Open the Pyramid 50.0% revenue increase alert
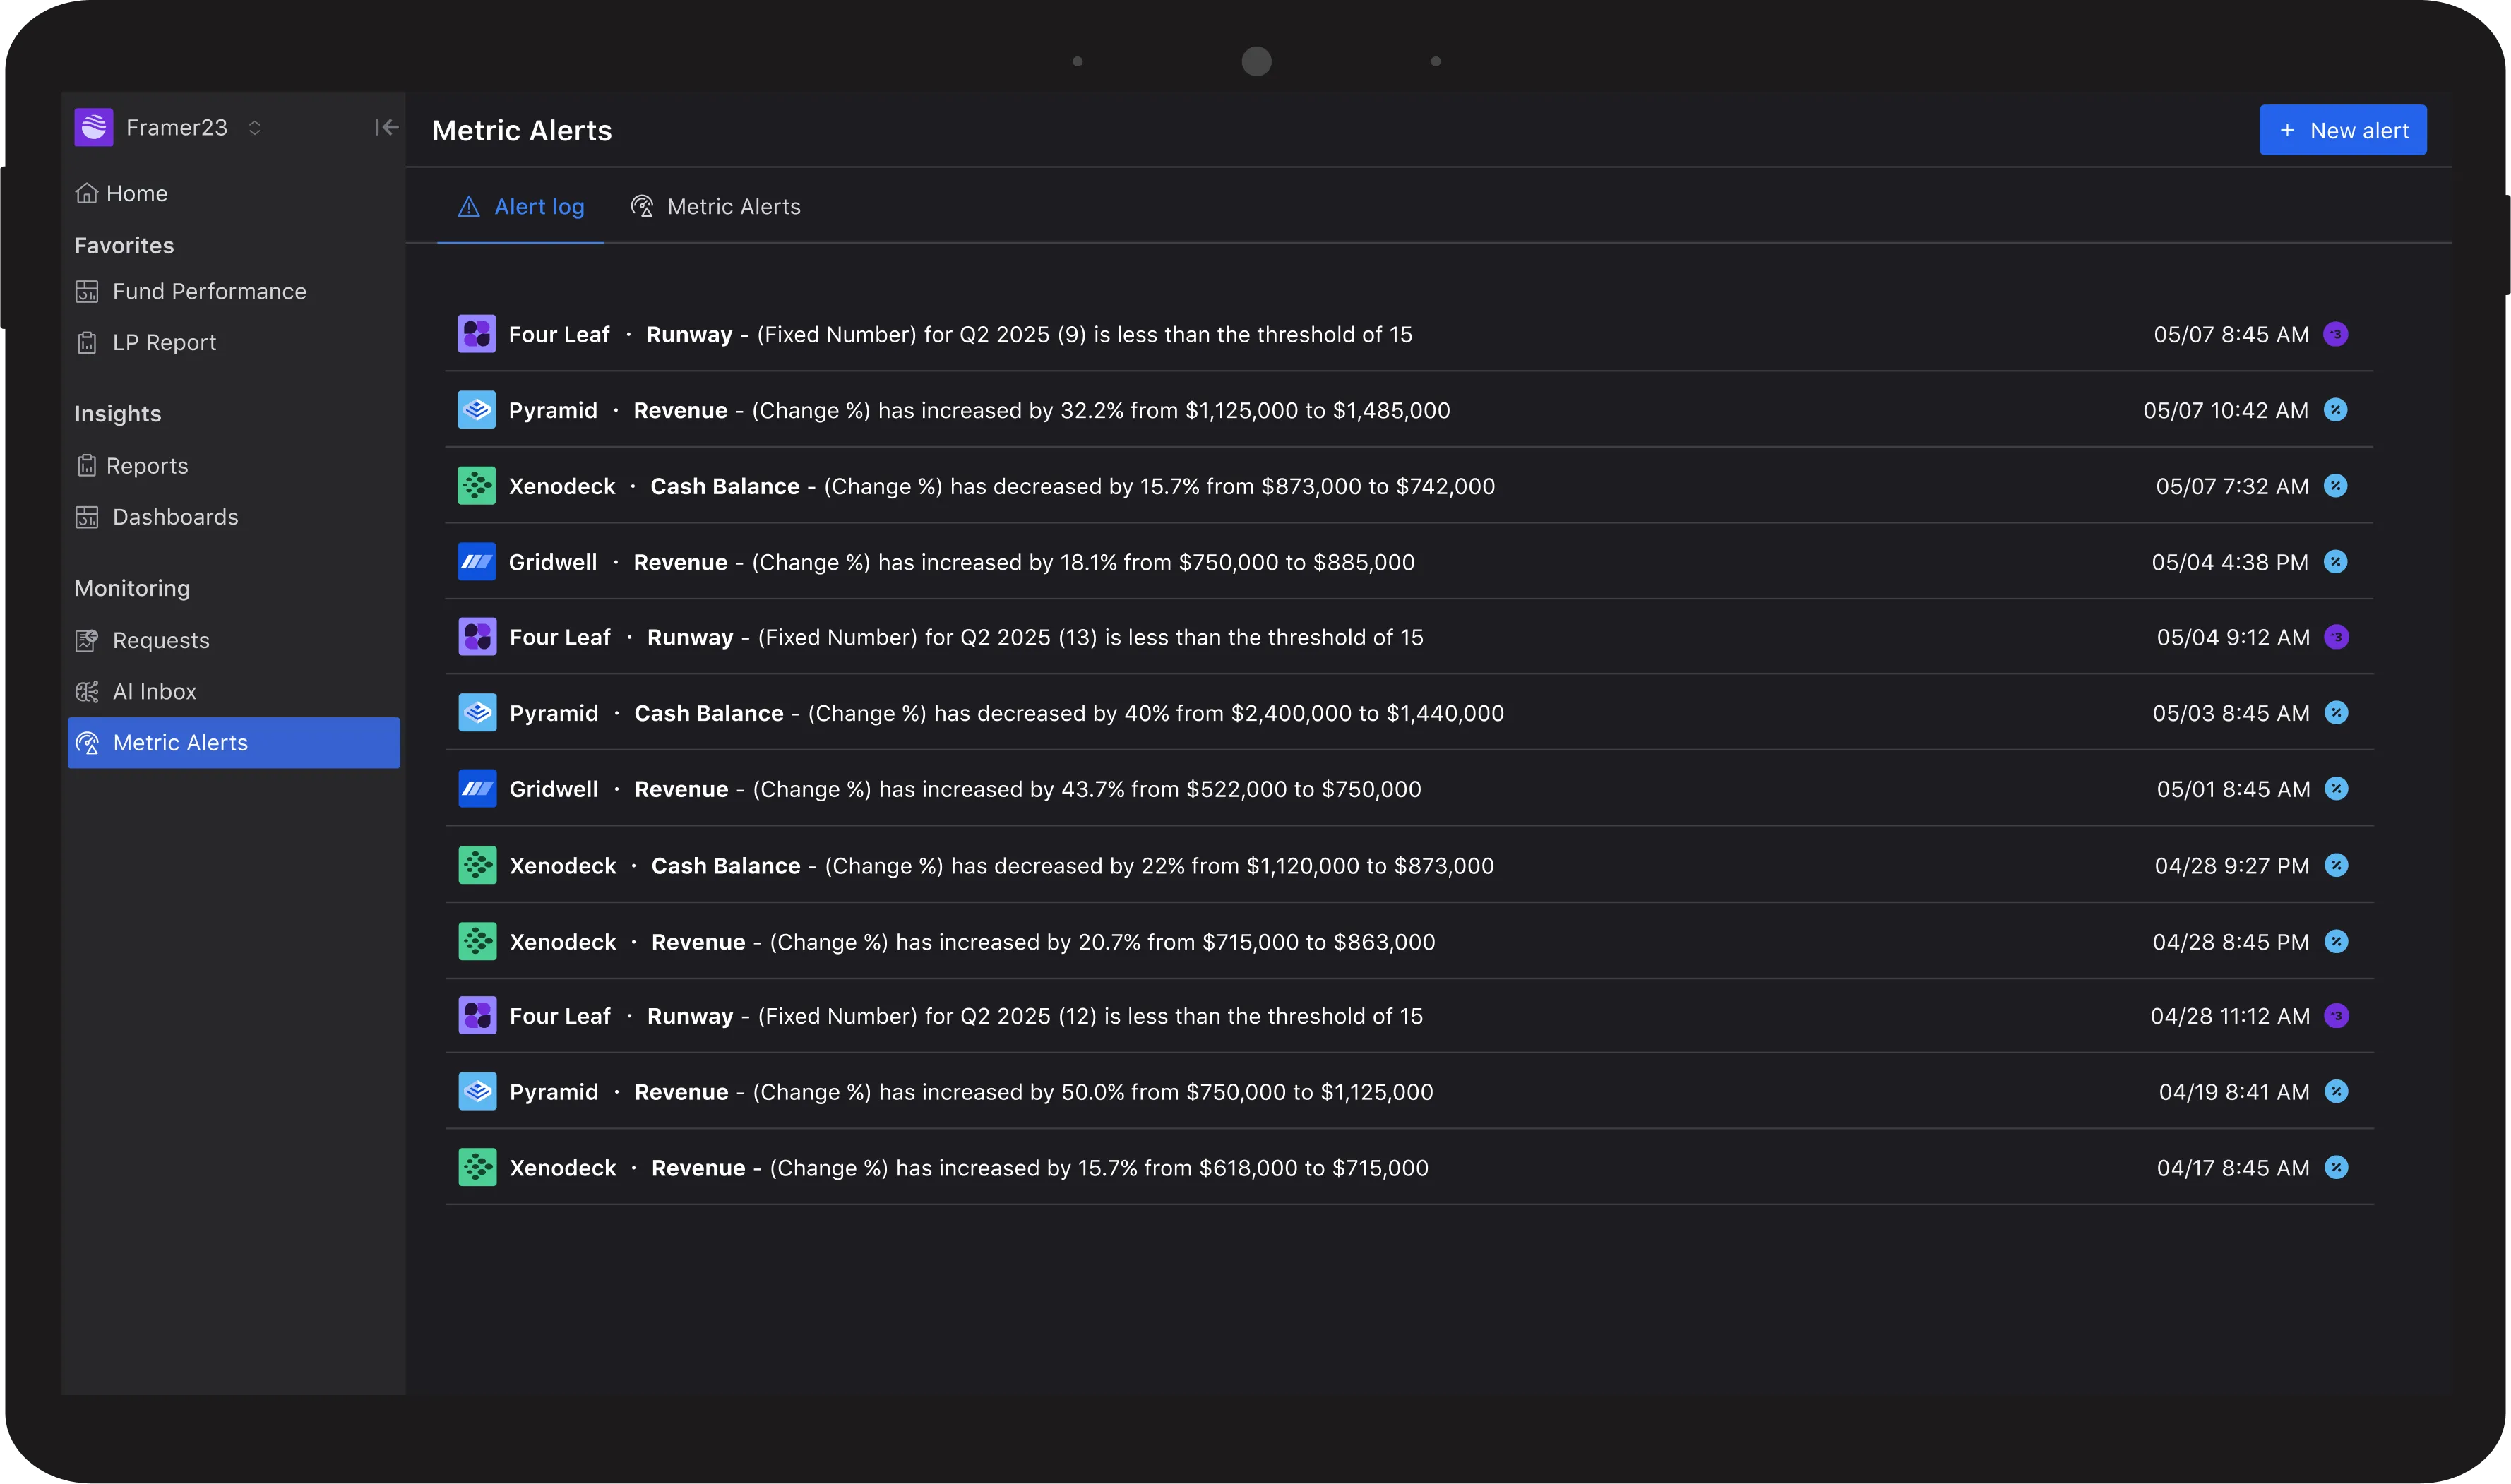The width and height of the screenshot is (2511, 1484). tap(970, 1092)
